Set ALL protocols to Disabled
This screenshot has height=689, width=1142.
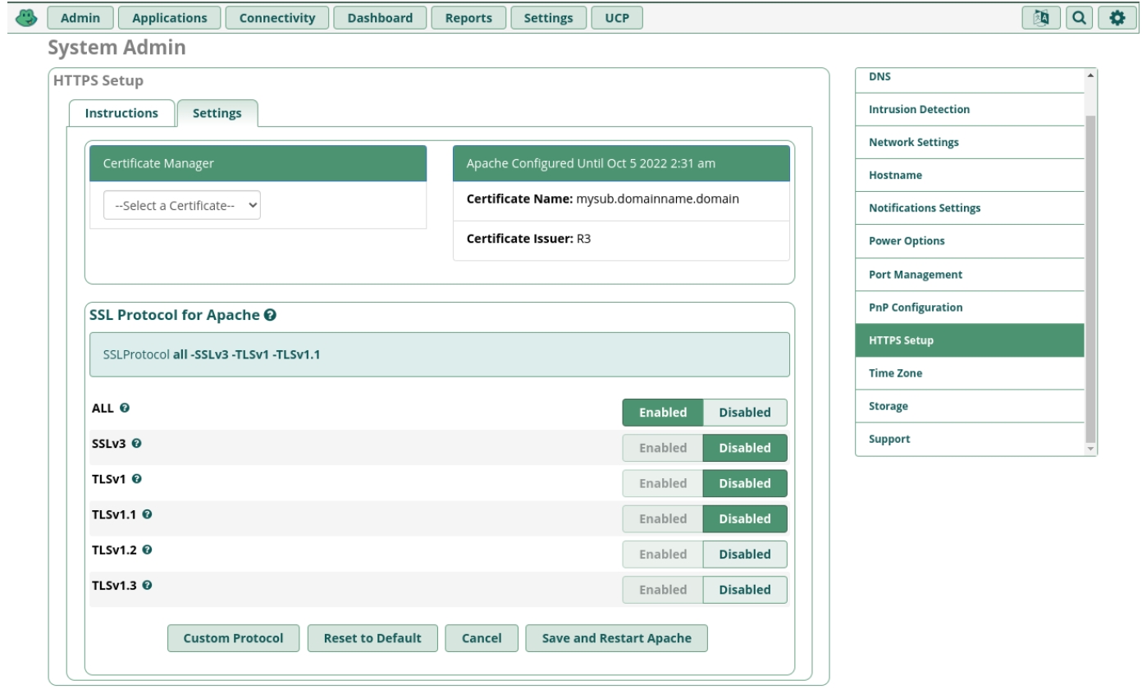coord(744,413)
